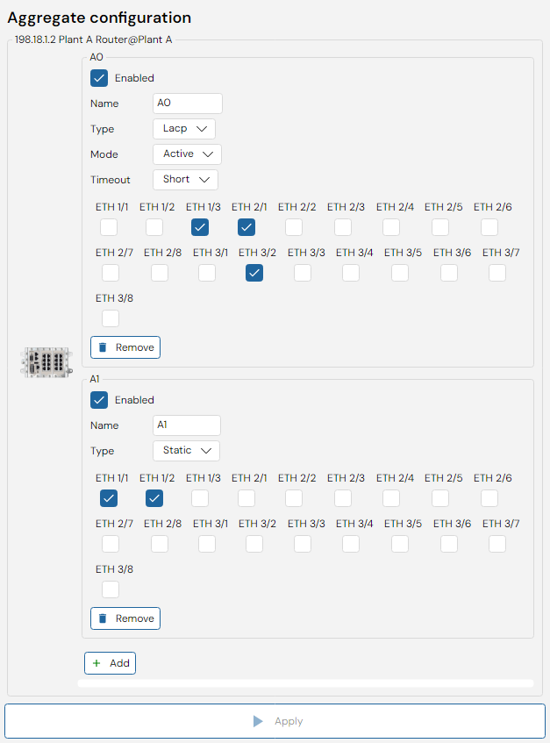Open the A0 Type dropdown showing Lacp
This screenshot has height=743, width=550.
click(184, 129)
